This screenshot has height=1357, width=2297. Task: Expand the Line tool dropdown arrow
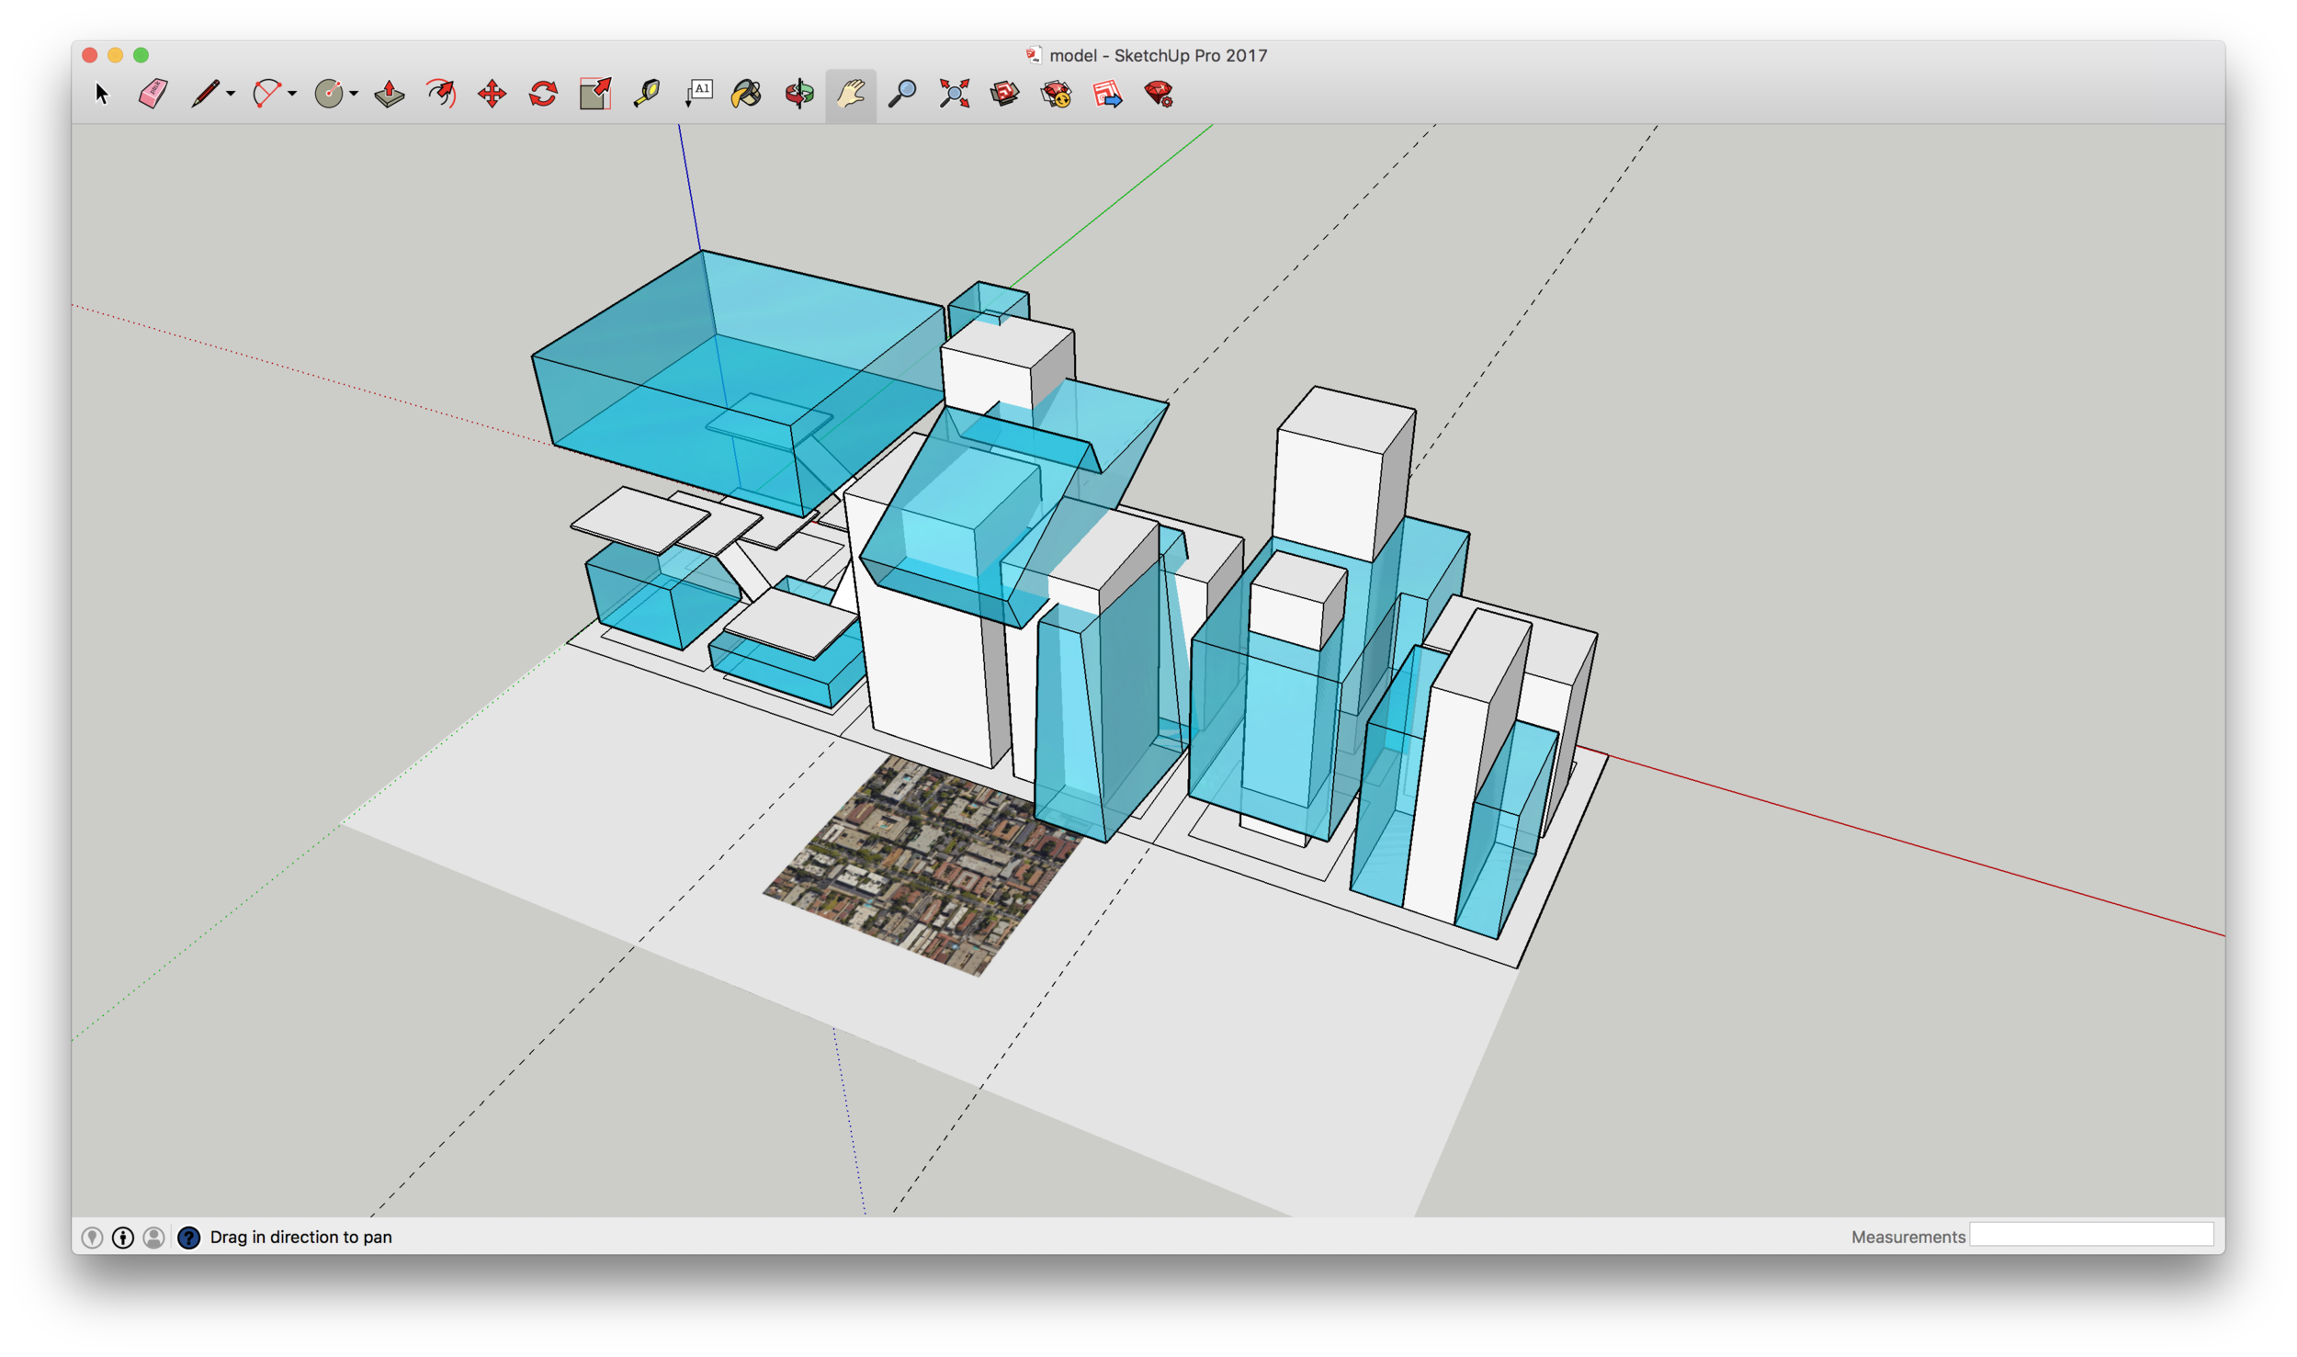click(231, 94)
